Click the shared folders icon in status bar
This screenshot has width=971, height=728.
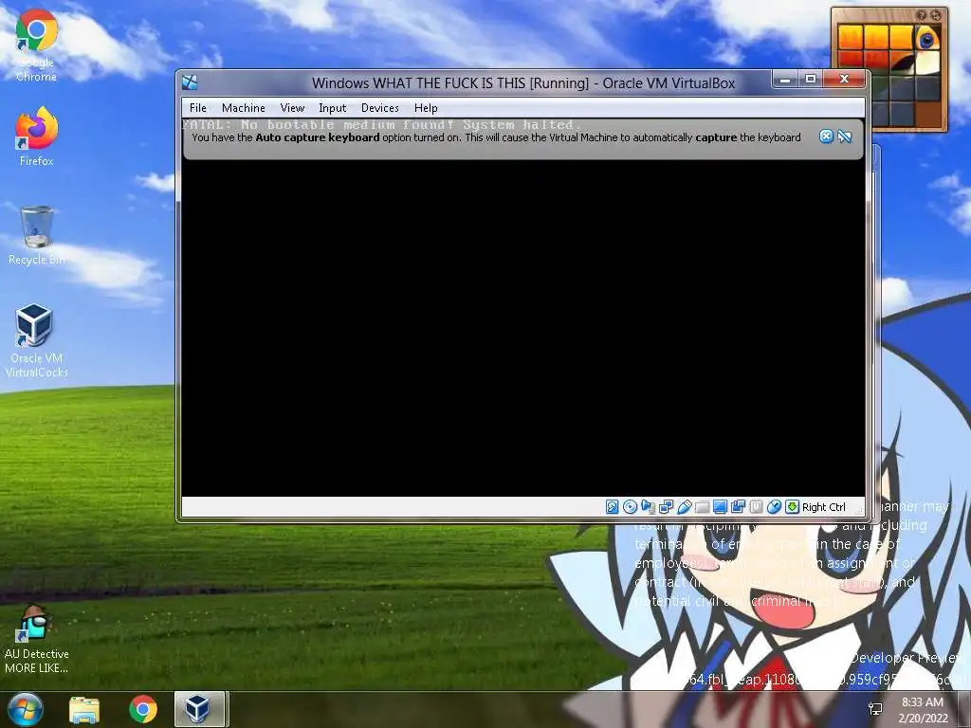[x=703, y=507]
